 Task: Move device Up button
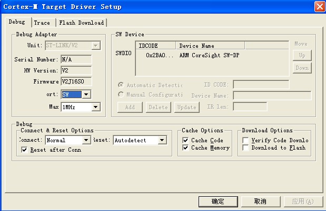click(302, 55)
